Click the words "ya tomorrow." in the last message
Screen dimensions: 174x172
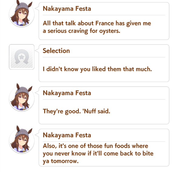[61, 161]
